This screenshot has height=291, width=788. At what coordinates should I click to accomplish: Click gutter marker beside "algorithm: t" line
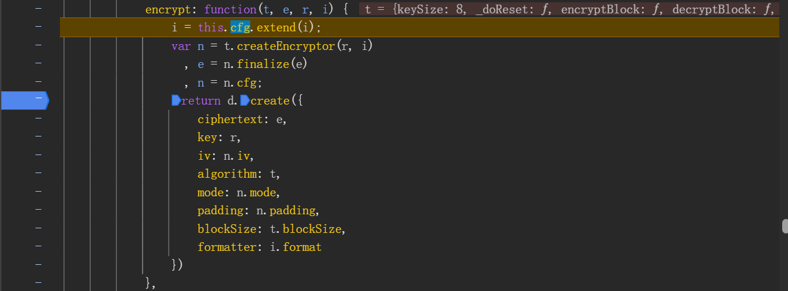tap(38, 173)
